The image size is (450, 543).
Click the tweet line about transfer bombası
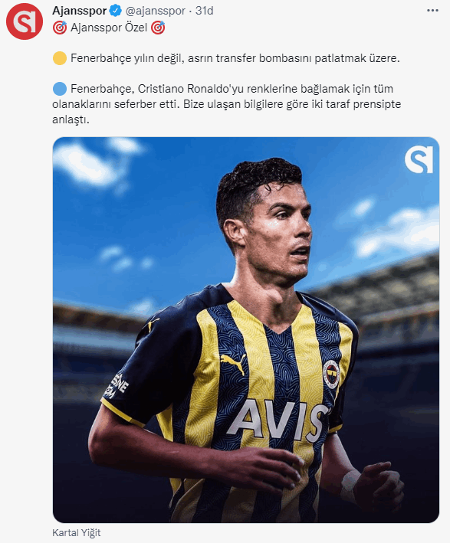(235, 58)
